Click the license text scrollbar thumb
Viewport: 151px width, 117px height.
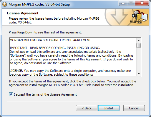click(x=139, y=45)
